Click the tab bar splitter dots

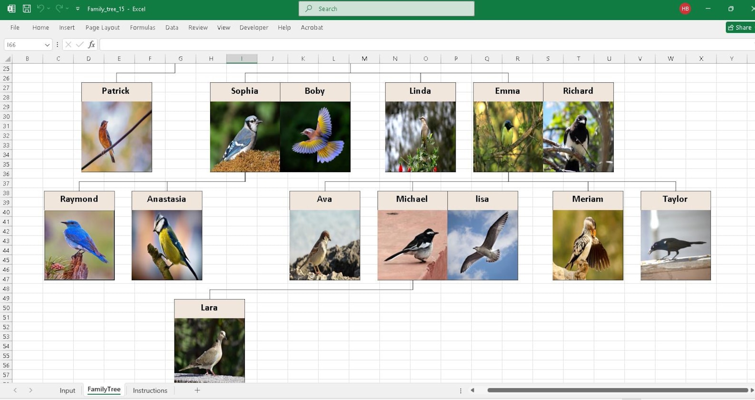(460, 390)
